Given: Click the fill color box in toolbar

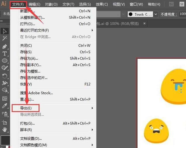Looking at the screenshot, I should click(5, 140).
